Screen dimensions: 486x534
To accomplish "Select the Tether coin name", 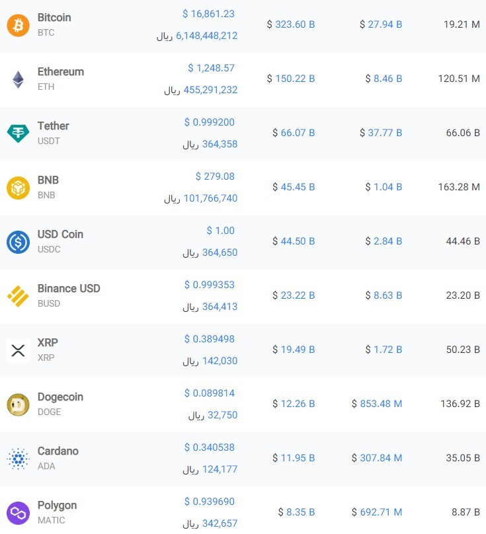I will [53, 126].
